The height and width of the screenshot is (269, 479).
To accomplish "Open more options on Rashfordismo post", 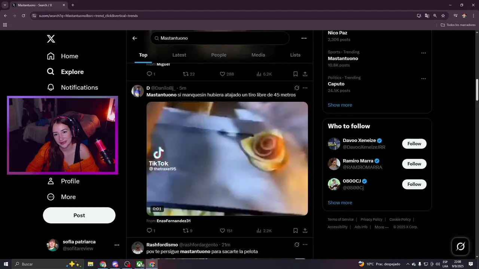I will tap(305, 245).
